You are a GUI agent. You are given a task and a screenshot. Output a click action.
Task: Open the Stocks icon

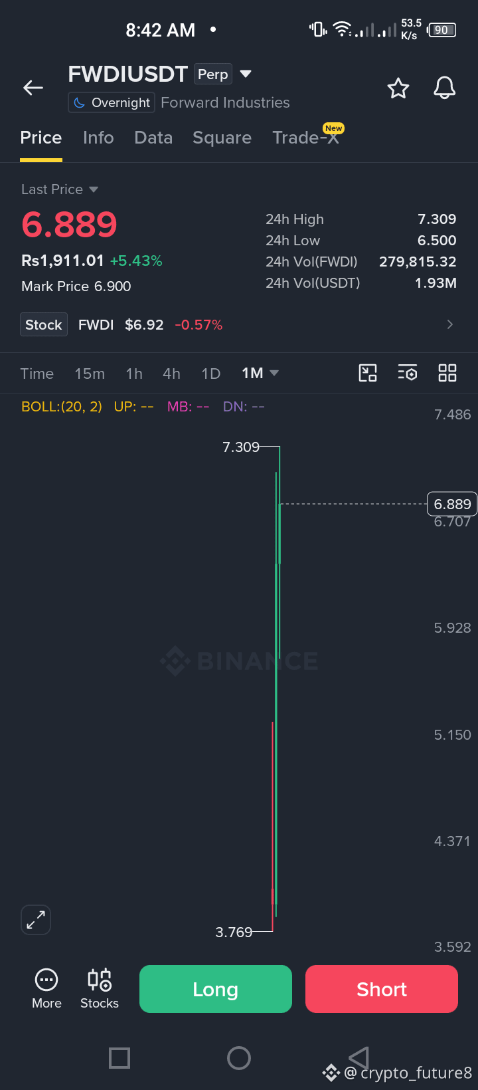pyautogui.click(x=100, y=989)
